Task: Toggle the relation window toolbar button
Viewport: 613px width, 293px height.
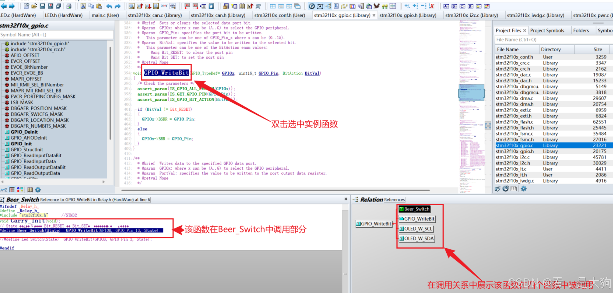Action: pyautogui.click(x=328, y=6)
